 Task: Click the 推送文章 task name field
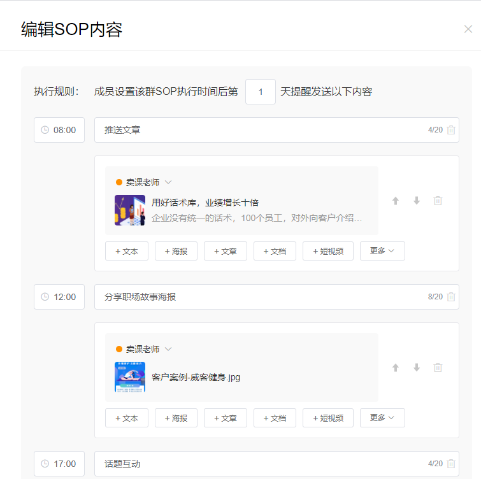pos(261,130)
